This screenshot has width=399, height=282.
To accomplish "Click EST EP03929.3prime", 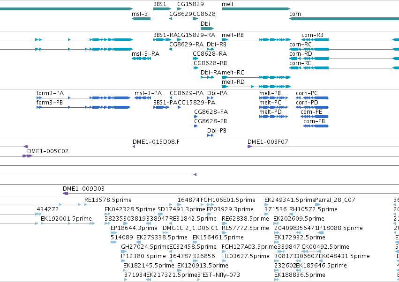I will click(230, 209).
